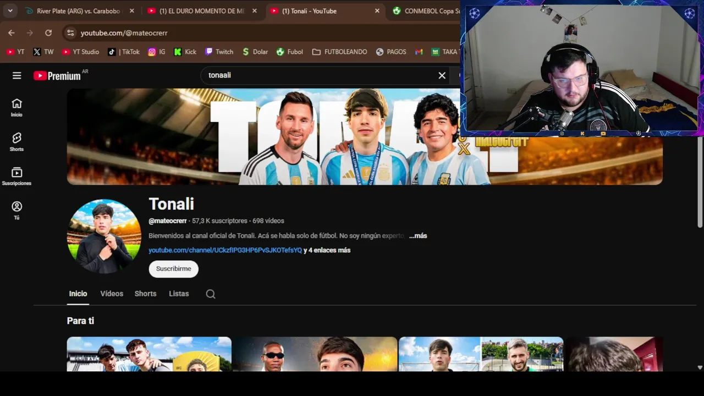The height and width of the screenshot is (396, 704).
Task: Click the @mateocrerr handle text
Action: (168, 221)
